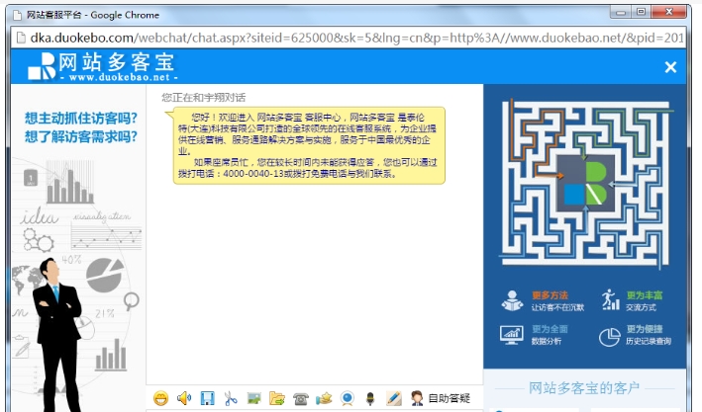Click the businessman illustration
Viewport: 702px width, 412px height.
57,335
